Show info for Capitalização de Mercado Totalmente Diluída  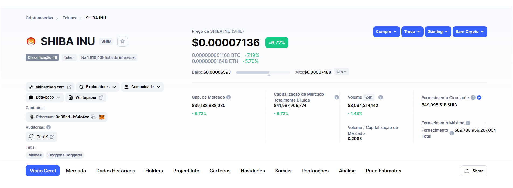tap(337, 97)
